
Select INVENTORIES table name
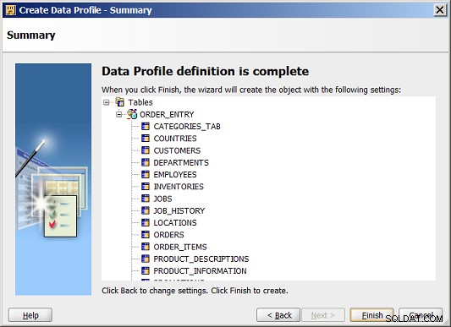pyautogui.click(x=179, y=187)
